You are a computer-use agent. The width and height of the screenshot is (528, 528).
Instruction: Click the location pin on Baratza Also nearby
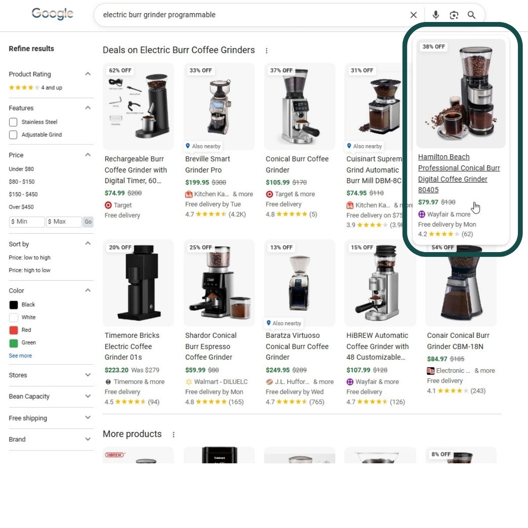tap(268, 323)
